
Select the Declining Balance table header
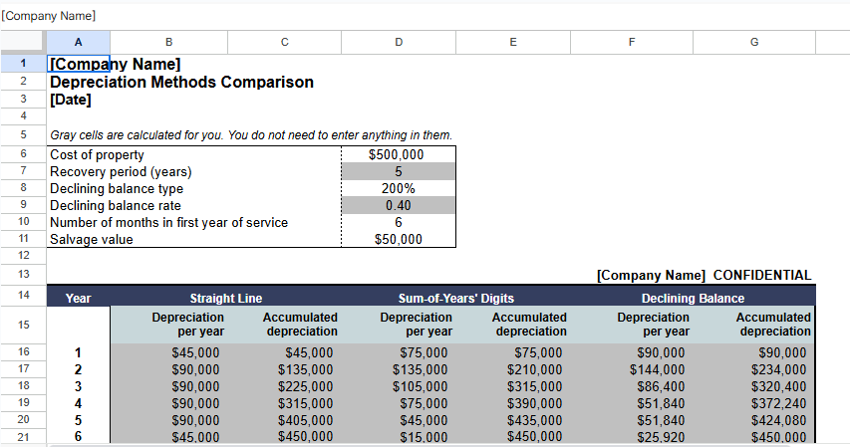click(x=693, y=298)
